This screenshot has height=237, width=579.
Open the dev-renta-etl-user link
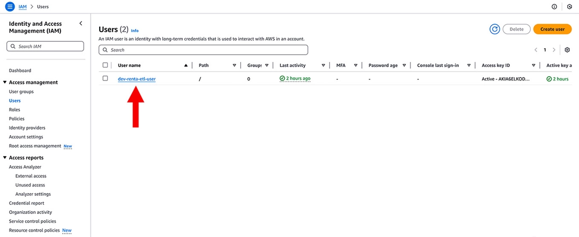click(x=137, y=79)
